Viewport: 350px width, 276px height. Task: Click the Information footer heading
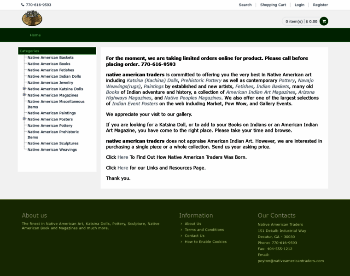[x=196, y=215]
